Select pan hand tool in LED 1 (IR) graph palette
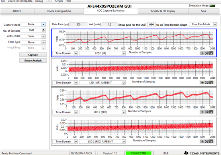The image size is (221, 155). pos(211,53)
